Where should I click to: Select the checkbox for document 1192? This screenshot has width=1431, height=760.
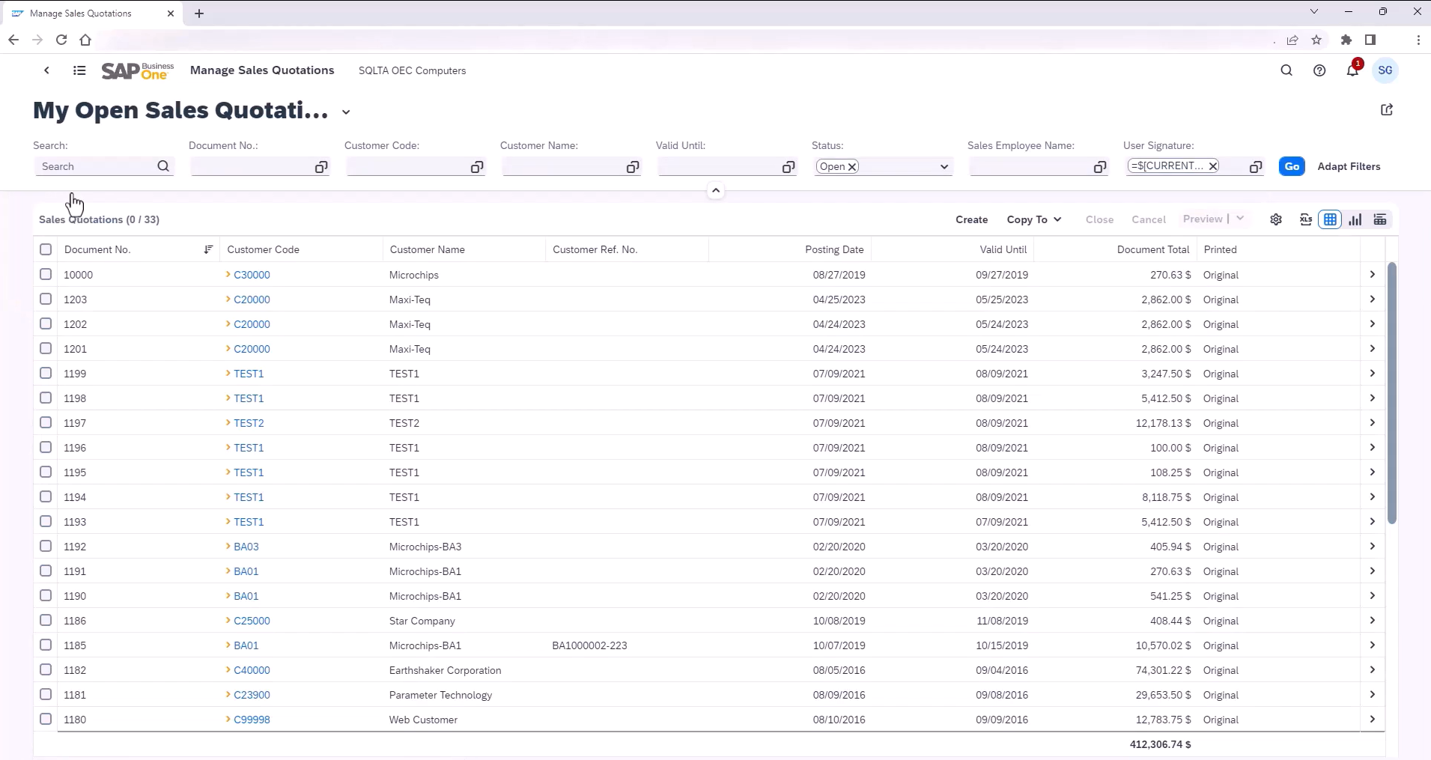coord(46,547)
